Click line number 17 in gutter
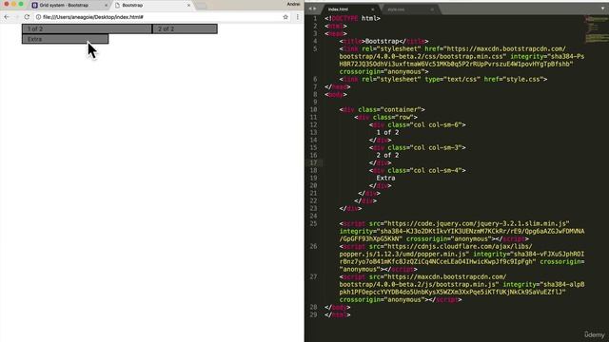This screenshot has width=609, height=342. [313, 162]
